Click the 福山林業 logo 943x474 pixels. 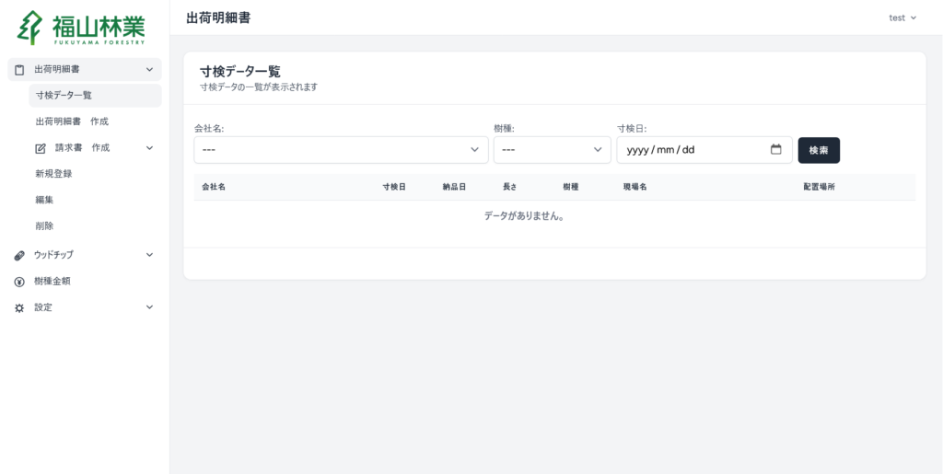[x=81, y=29]
